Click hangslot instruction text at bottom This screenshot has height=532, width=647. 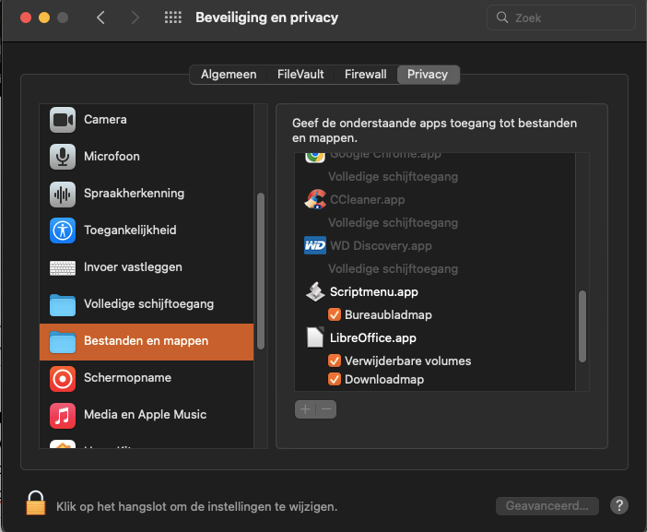[197, 506]
